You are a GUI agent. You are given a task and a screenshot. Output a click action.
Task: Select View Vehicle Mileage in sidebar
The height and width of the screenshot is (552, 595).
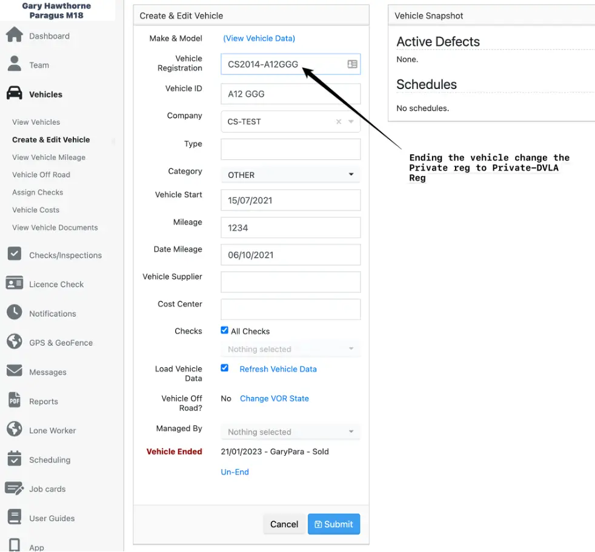point(48,157)
